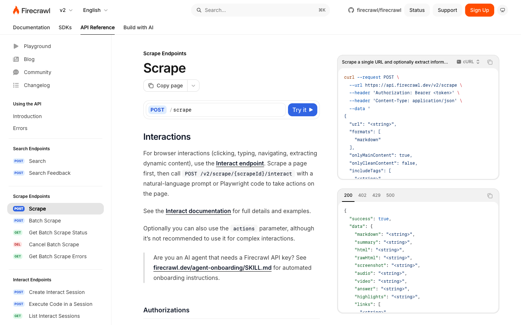521x325 pixels.
Task: Click the request example title text
Action: tap(395, 62)
